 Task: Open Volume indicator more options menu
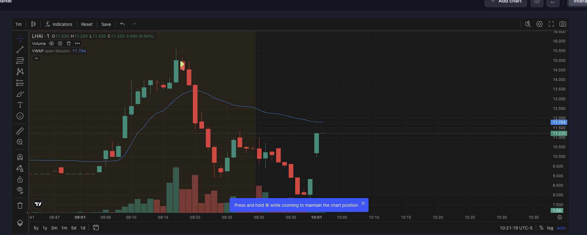point(77,43)
